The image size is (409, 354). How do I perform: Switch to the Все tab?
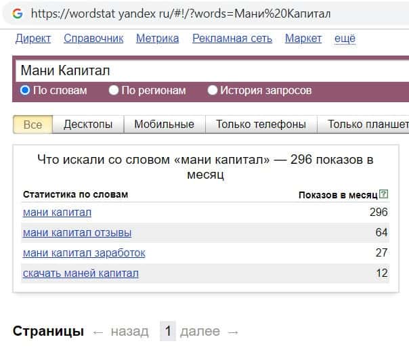pos(33,125)
